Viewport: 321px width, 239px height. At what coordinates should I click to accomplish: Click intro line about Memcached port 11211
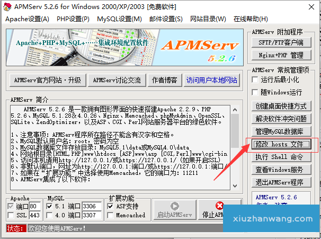(104, 173)
